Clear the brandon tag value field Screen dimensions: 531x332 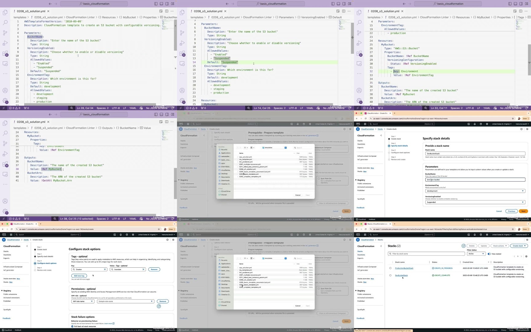click(143, 269)
